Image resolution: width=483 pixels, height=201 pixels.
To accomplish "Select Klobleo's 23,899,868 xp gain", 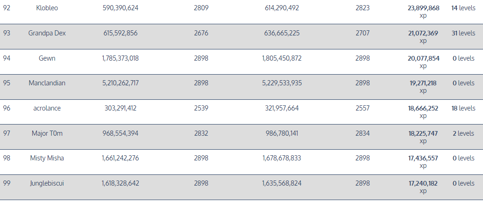I will pyautogui.click(x=423, y=8).
